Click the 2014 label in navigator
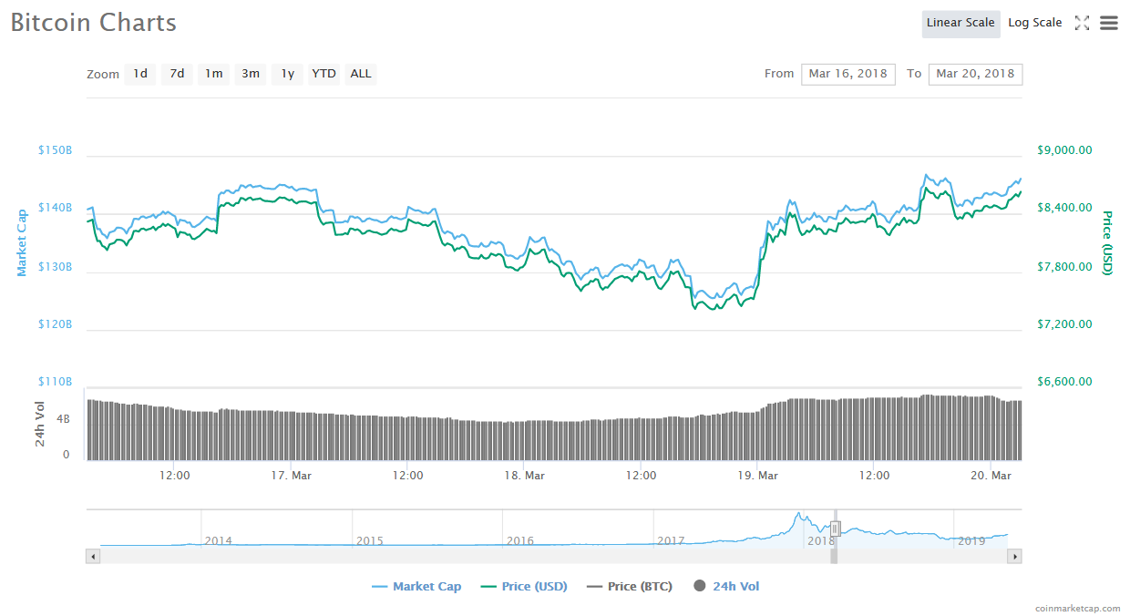This screenshot has height=616, width=1130. tap(219, 540)
